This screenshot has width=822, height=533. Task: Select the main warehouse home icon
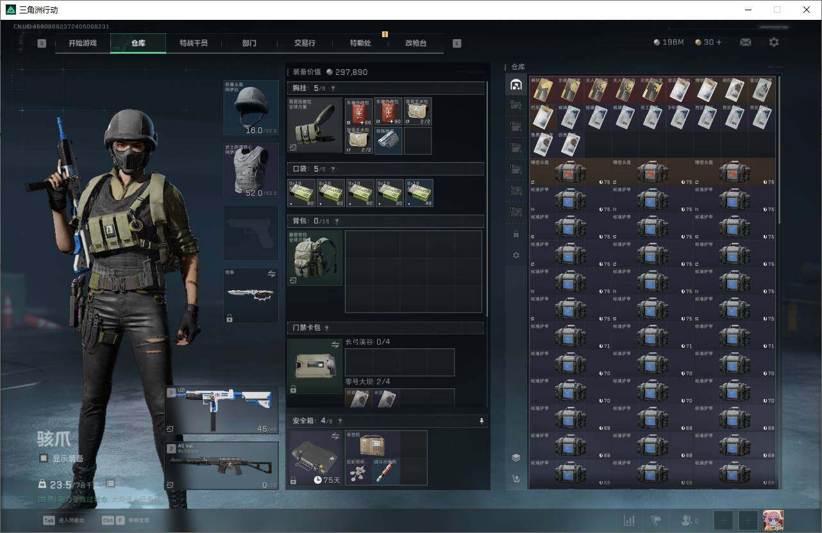(516, 85)
